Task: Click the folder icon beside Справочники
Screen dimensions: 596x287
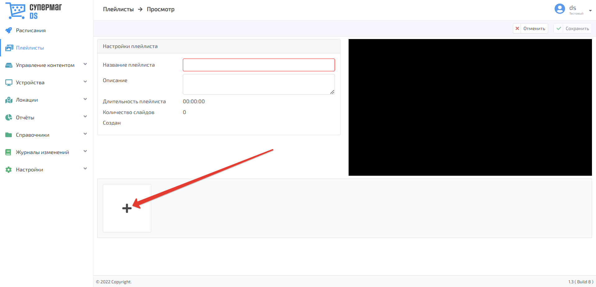Action: 9,135
